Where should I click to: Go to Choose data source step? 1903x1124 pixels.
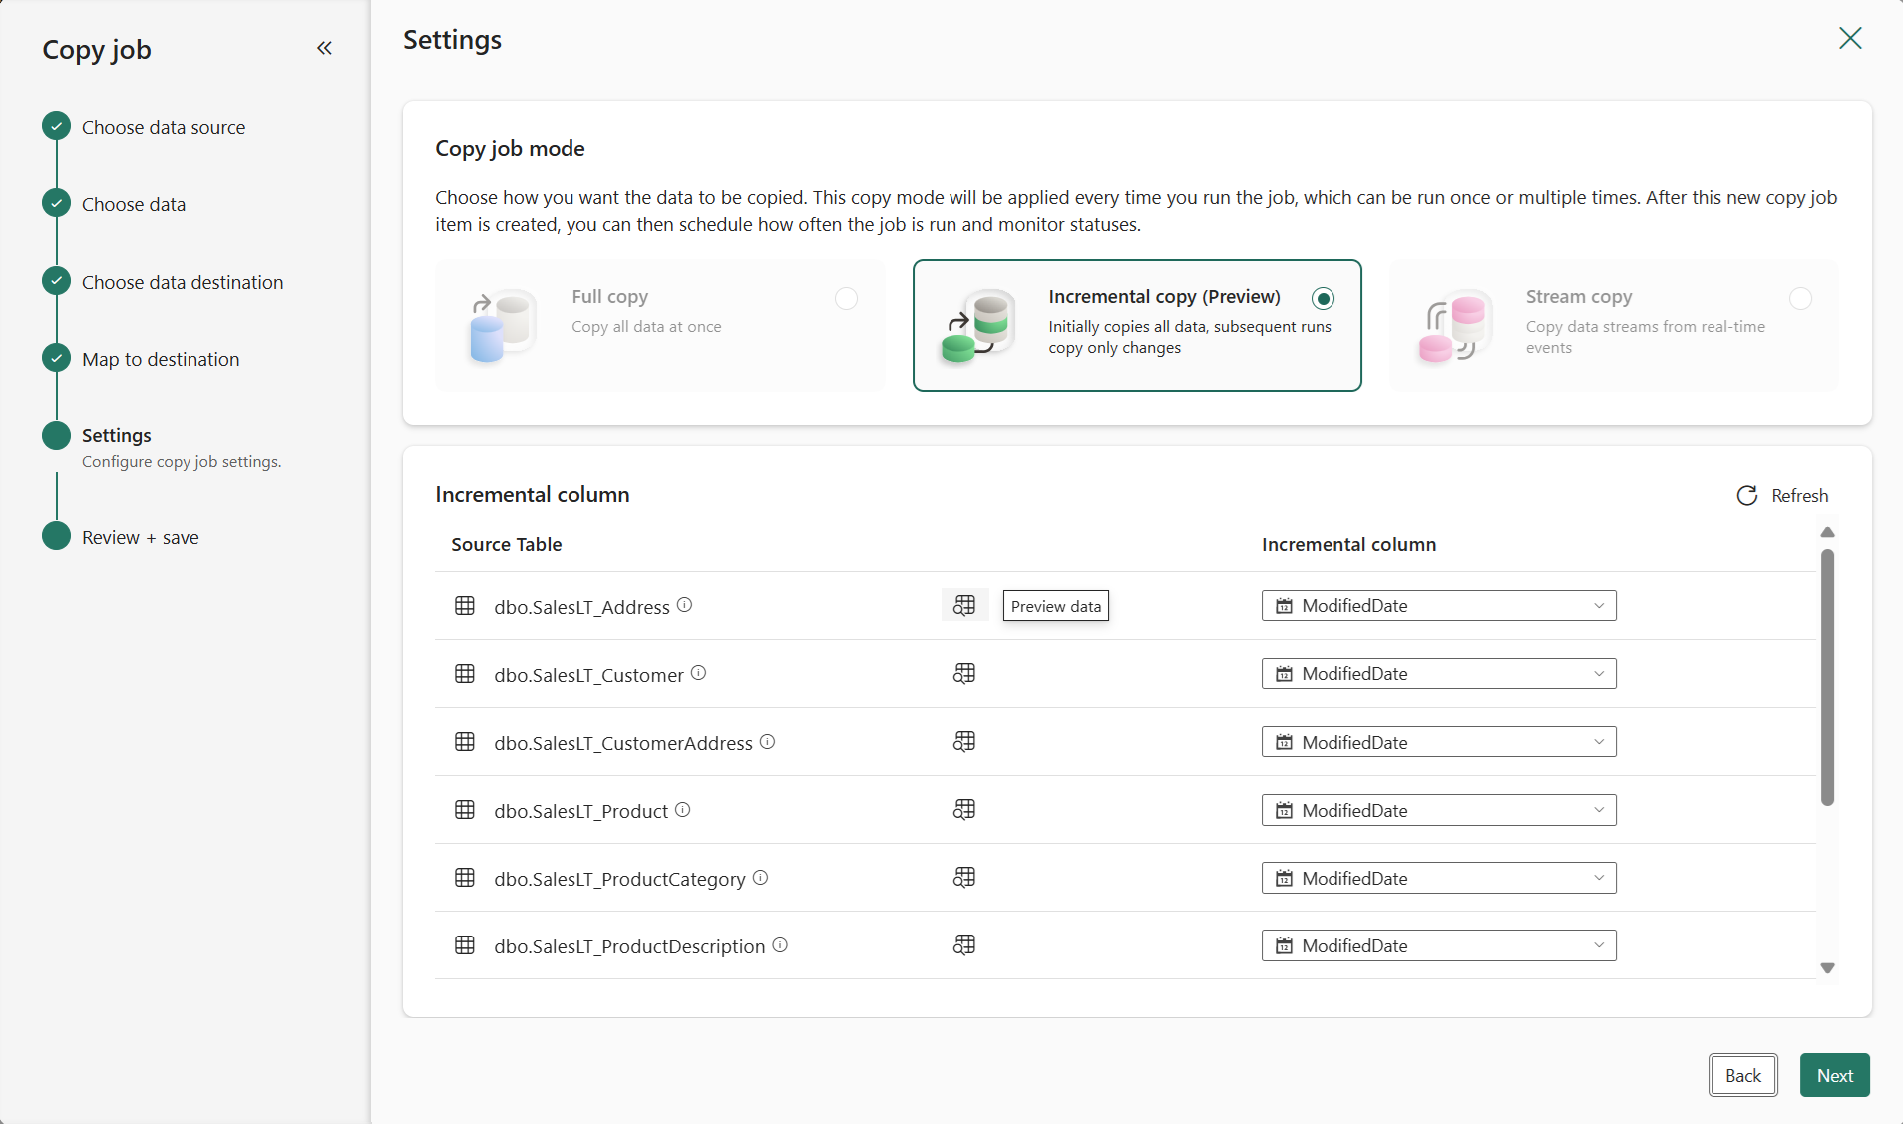(x=164, y=127)
